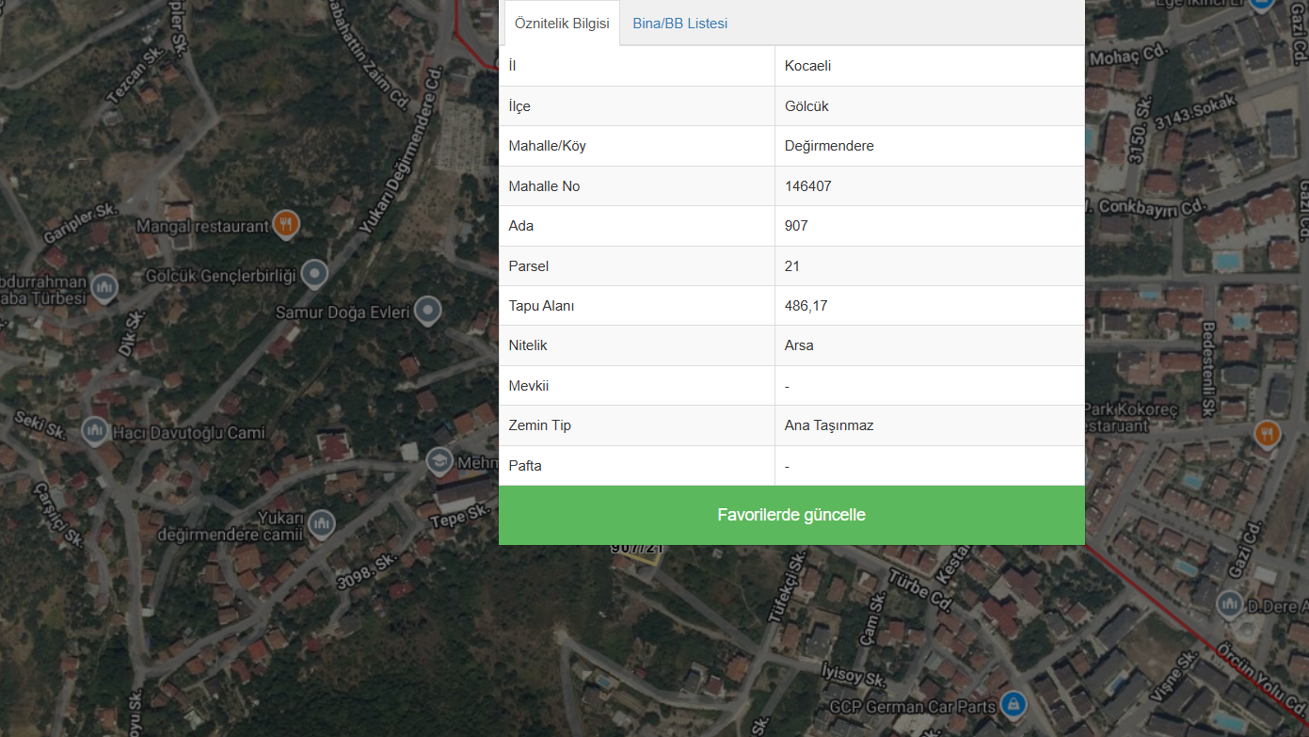The image size is (1309, 737).
Task: Click the Samur Doğa Evleri map label
Action: click(343, 312)
